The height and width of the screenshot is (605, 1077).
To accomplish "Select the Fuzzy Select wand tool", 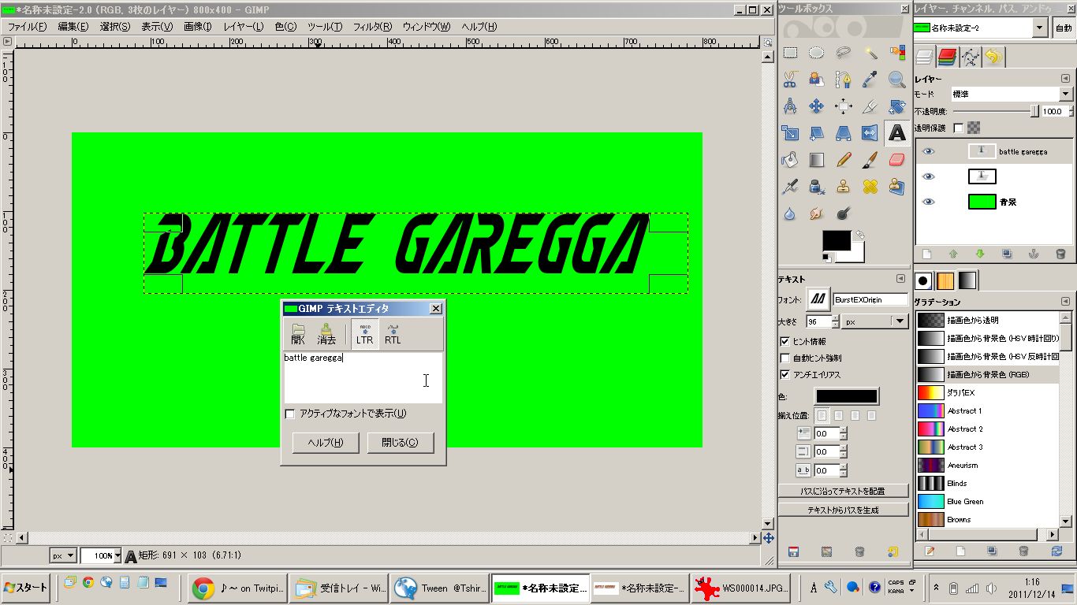I will (x=870, y=53).
